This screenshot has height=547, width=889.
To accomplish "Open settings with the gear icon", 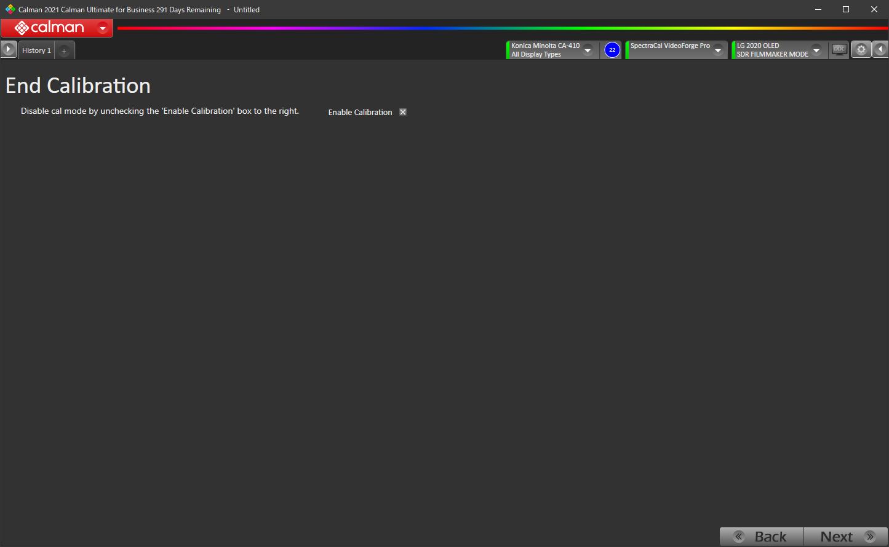I will click(861, 50).
